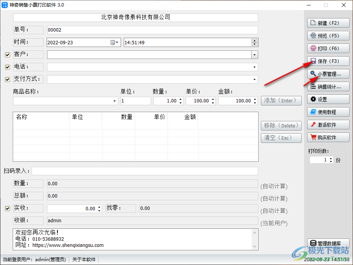Open receipt management (小票管理) magnifier icon
The height and width of the screenshot is (265, 353).
click(313, 74)
